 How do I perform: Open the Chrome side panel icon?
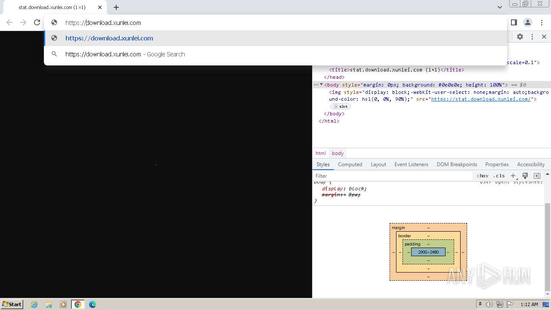[x=514, y=22]
